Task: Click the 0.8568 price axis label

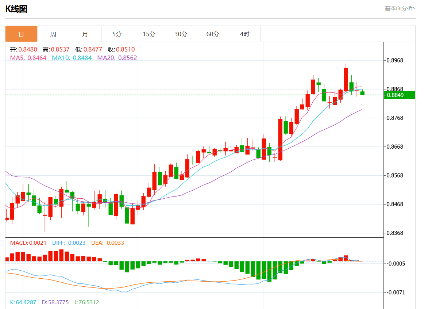Action: point(395,175)
